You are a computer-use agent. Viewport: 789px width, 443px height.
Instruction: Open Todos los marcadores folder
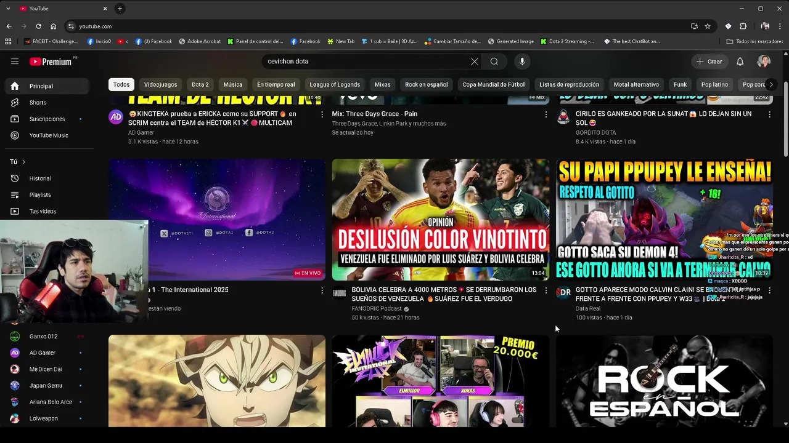coord(754,41)
